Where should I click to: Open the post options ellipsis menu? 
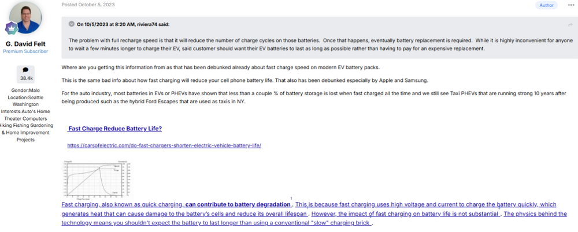pos(571,5)
